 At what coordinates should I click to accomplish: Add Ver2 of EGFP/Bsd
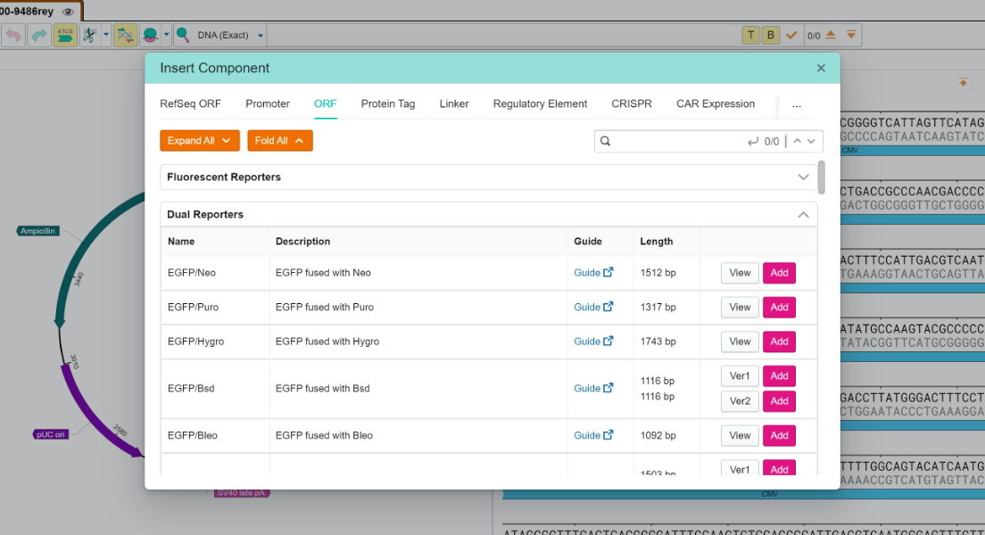tap(779, 400)
